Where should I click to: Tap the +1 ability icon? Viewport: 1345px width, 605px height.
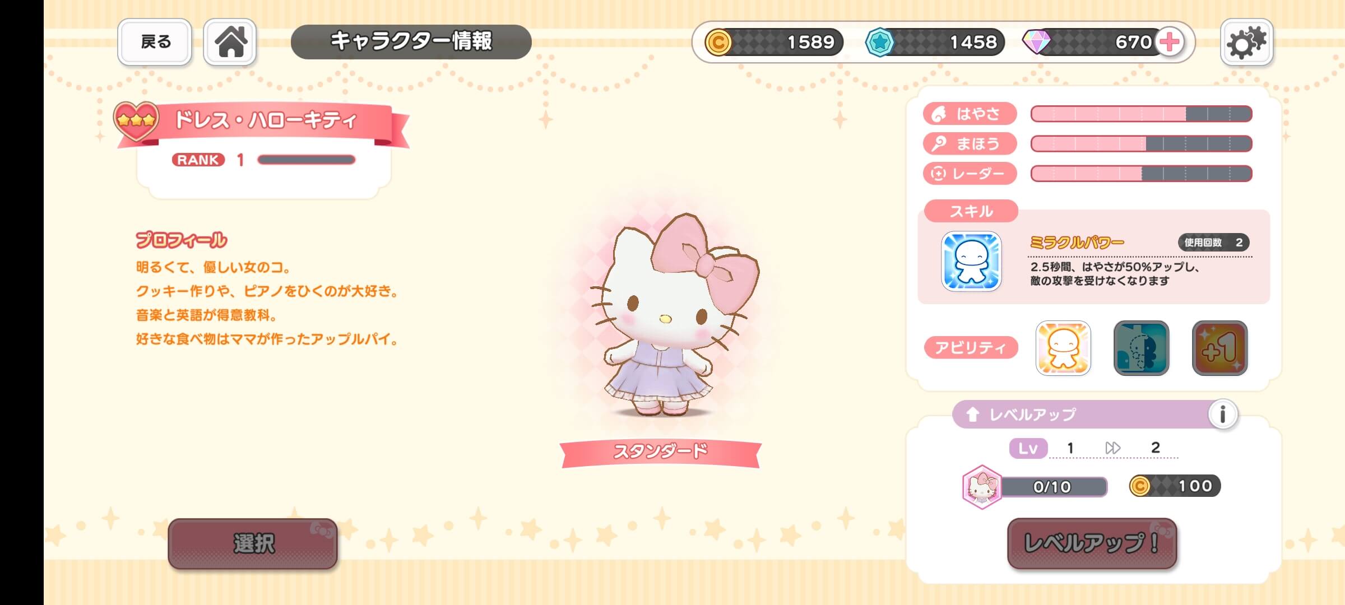tap(1219, 348)
